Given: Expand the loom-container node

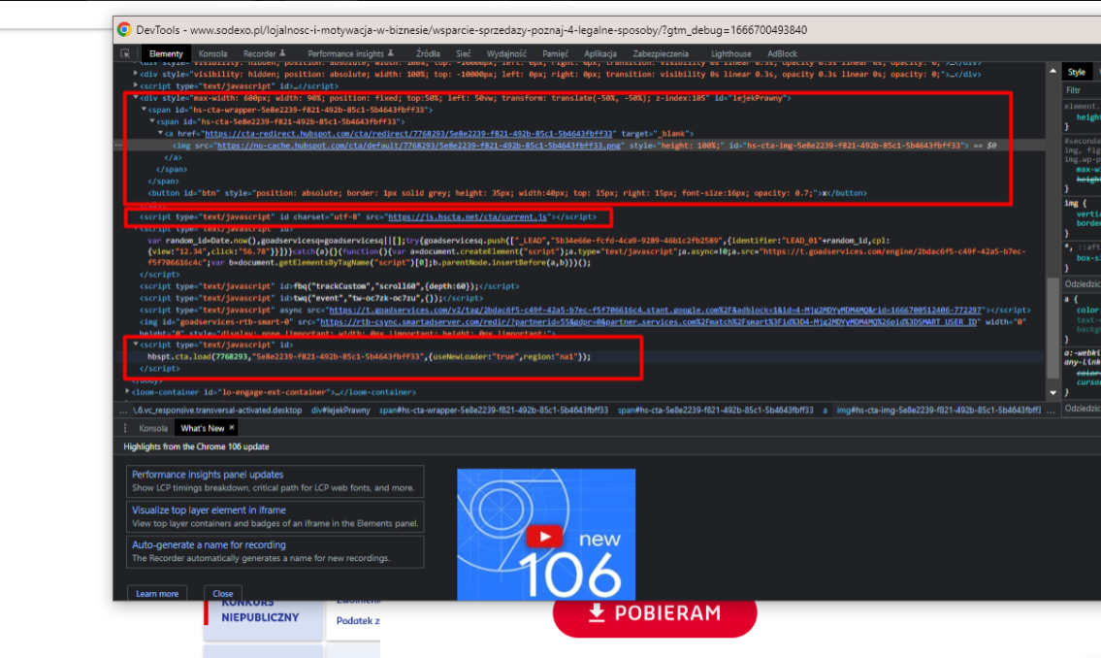Looking at the screenshot, I should point(127,392).
